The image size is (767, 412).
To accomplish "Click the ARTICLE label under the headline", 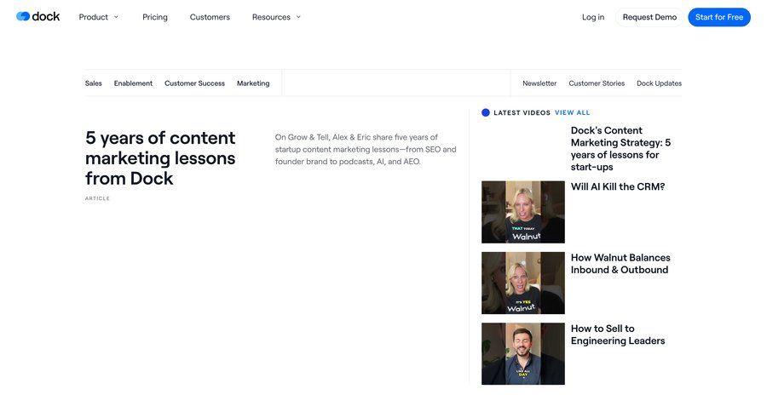I will coord(97,198).
